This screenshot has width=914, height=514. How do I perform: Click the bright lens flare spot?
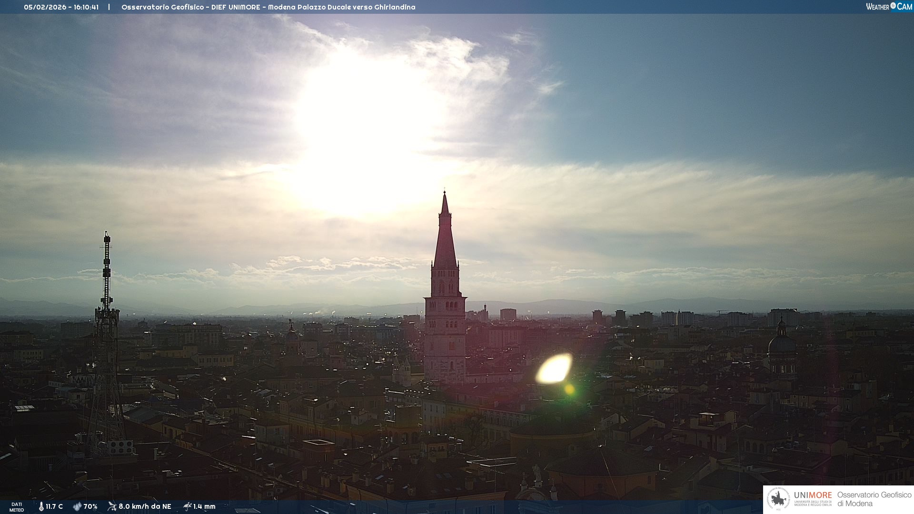click(x=554, y=369)
